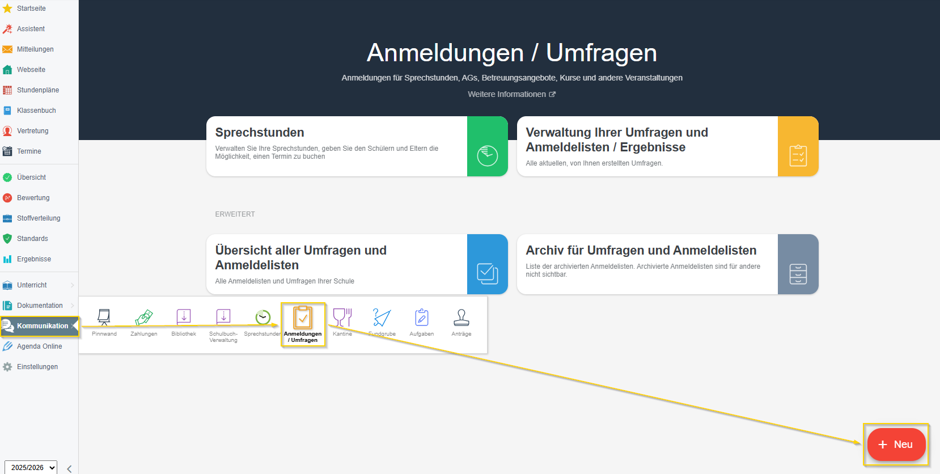
Task: Open the Bibliothek icon
Action: 184,321
